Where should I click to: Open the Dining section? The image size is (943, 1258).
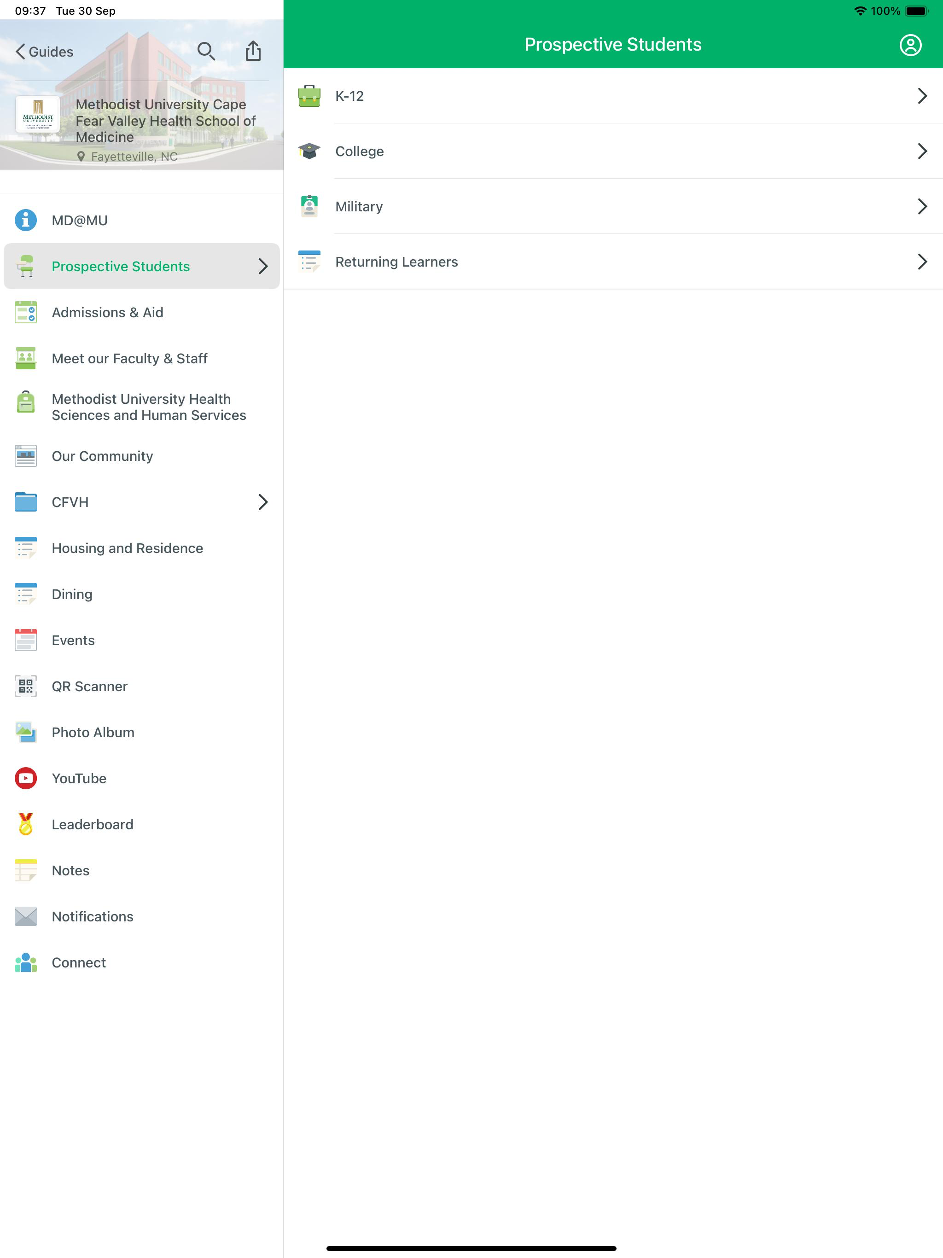click(x=142, y=594)
